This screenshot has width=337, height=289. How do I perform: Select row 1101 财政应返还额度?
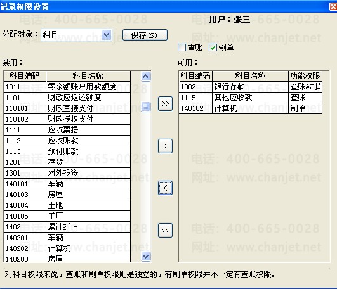click(67, 98)
